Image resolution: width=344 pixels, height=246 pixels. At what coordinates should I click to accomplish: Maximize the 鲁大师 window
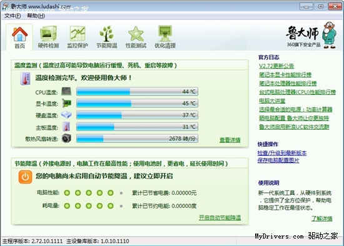pyautogui.click(x=320, y=7)
